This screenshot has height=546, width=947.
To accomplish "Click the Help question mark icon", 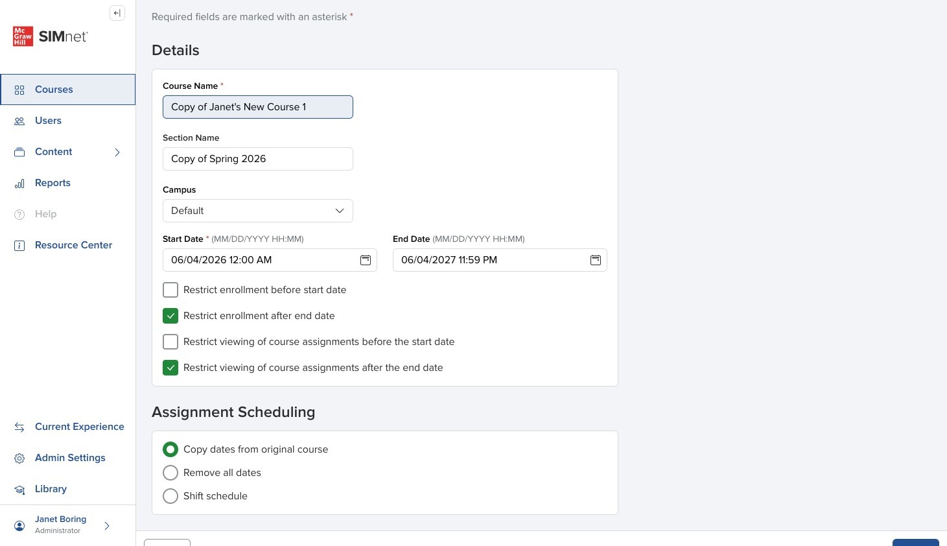I will pyautogui.click(x=19, y=215).
